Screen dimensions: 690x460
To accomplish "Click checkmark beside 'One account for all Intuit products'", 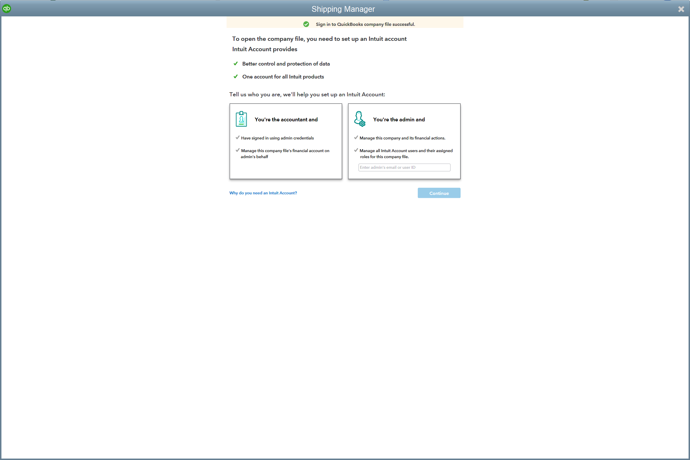I will [235, 76].
